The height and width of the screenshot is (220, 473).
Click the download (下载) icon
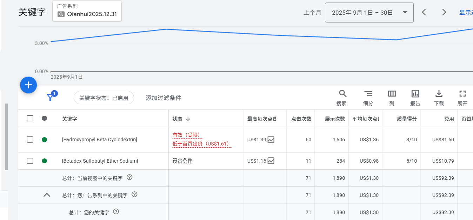[439, 94]
